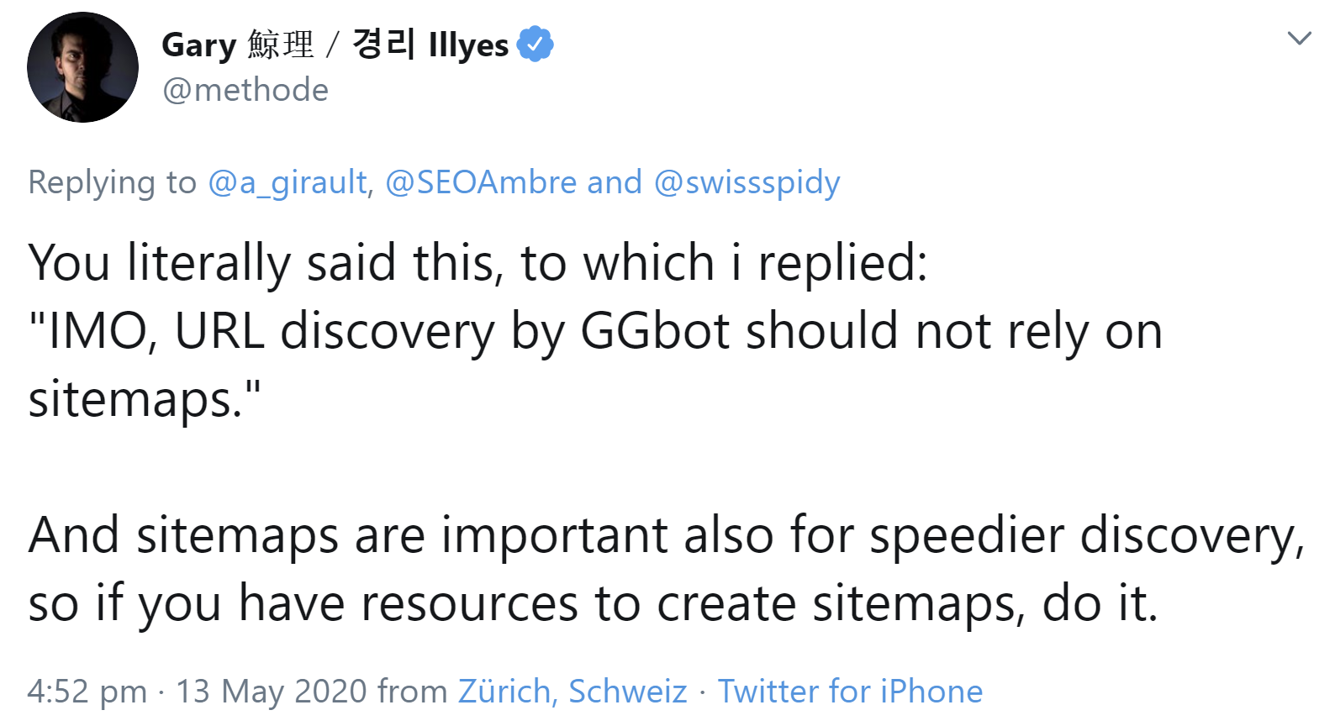Click Gary Illyes' profile avatar photo
The width and height of the screenshot is (1335, 726).
point(82,67)
